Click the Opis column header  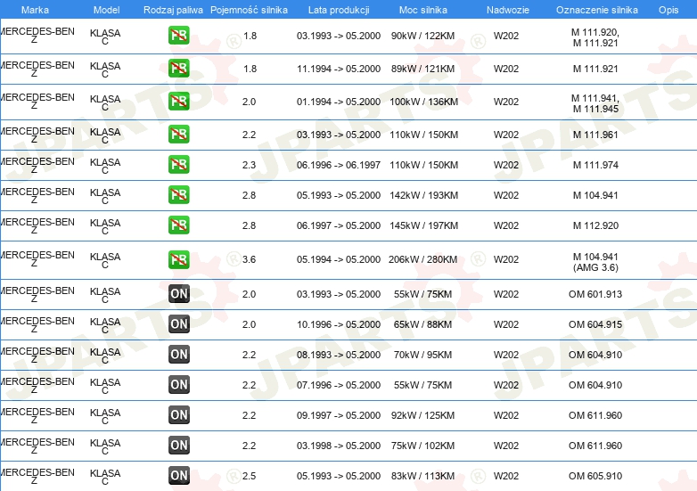click(668, 10)
